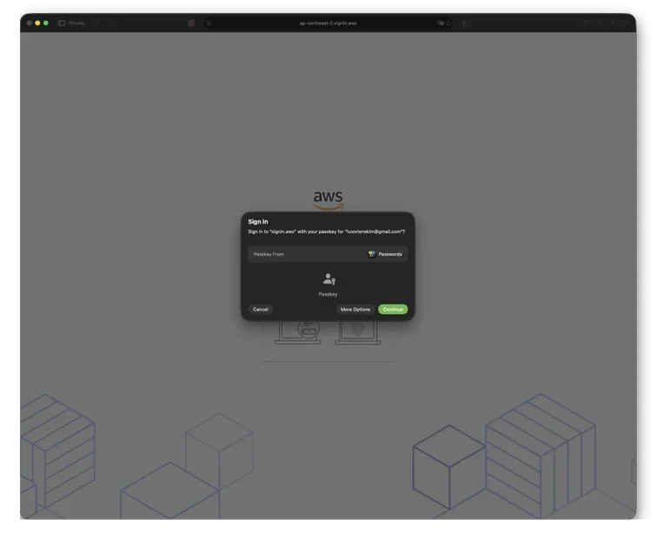Click the aws logo behind dialog
The width and height of the screenshot is (656, 546).
coord(328,199)
